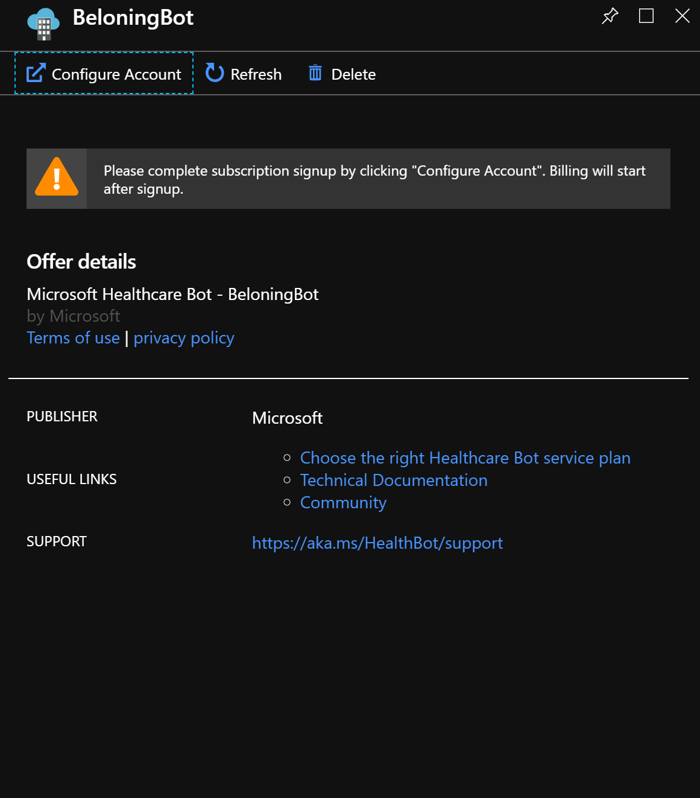
Task: Open the Terms of use link
Action: [x=74, y=338]
